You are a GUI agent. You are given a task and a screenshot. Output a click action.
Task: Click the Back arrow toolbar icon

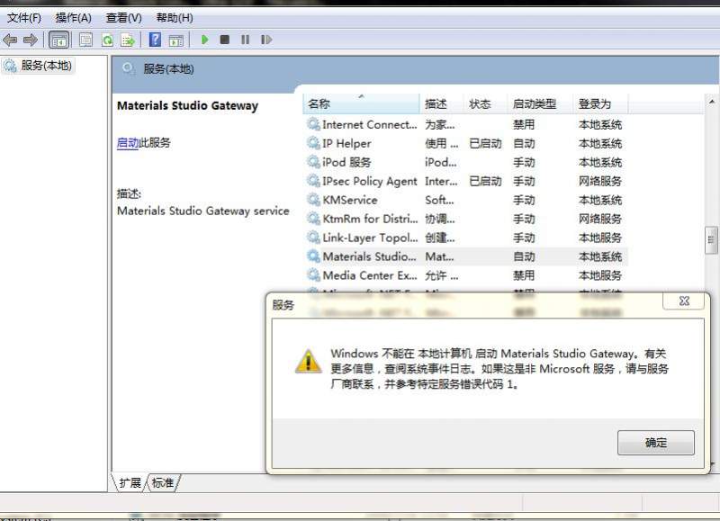coord(10,40)
